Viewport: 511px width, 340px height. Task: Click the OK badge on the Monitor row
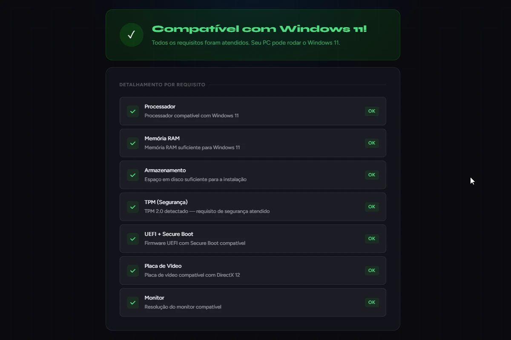[x=371, y=302]
